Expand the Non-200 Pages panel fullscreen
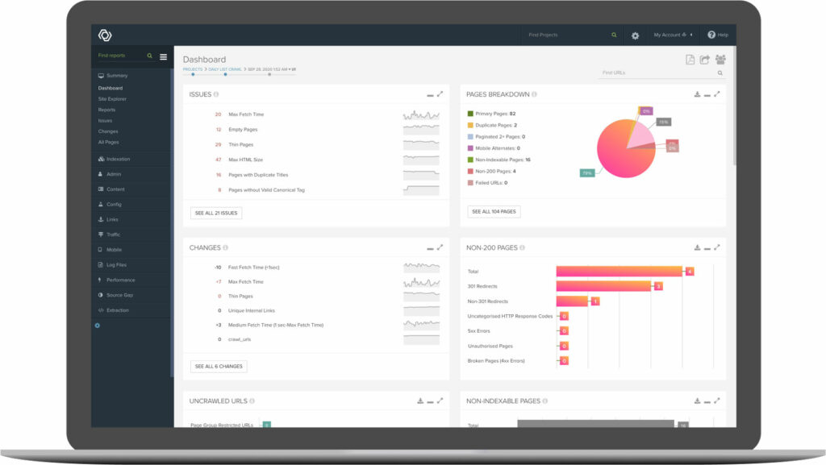Image resolution: width=826 pixels, height=465 pixels. point(717,247)
